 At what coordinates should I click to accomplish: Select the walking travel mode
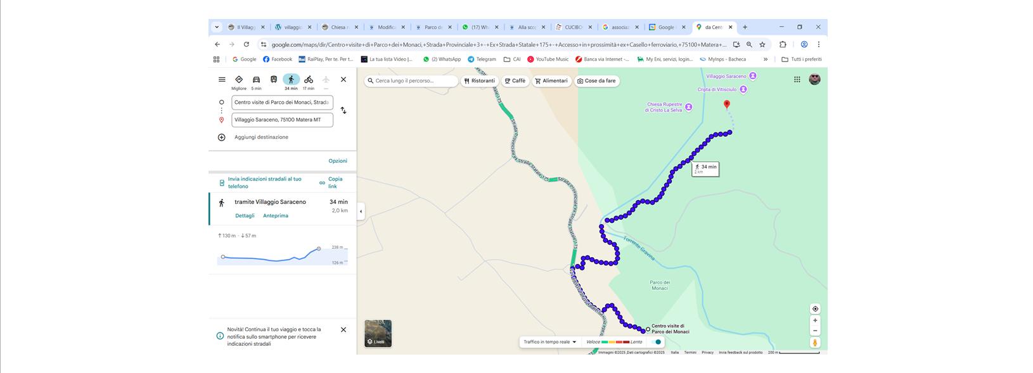291,80
